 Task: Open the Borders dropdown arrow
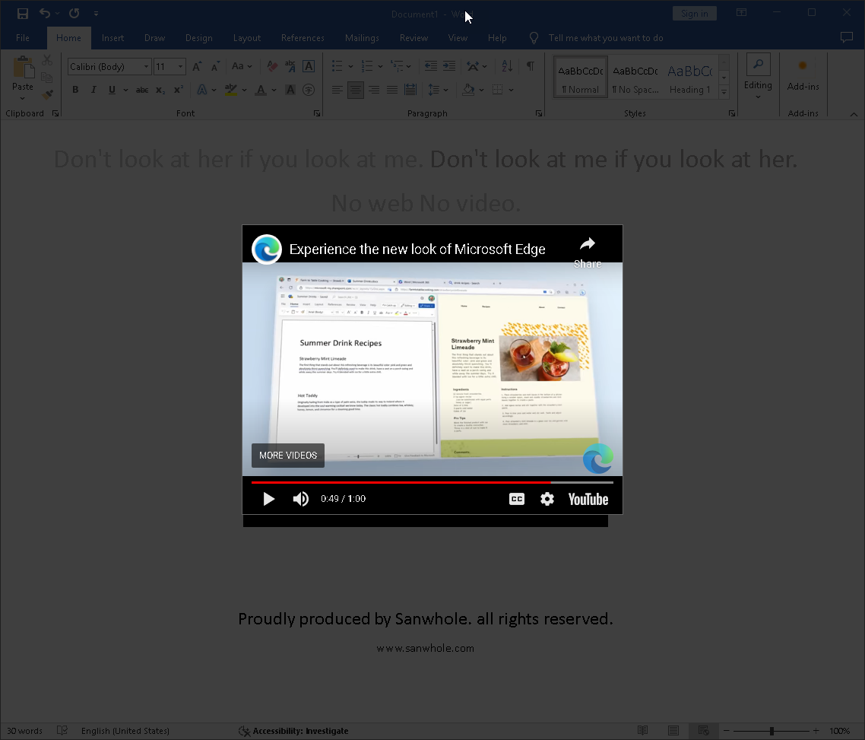(x=511, y=90)
